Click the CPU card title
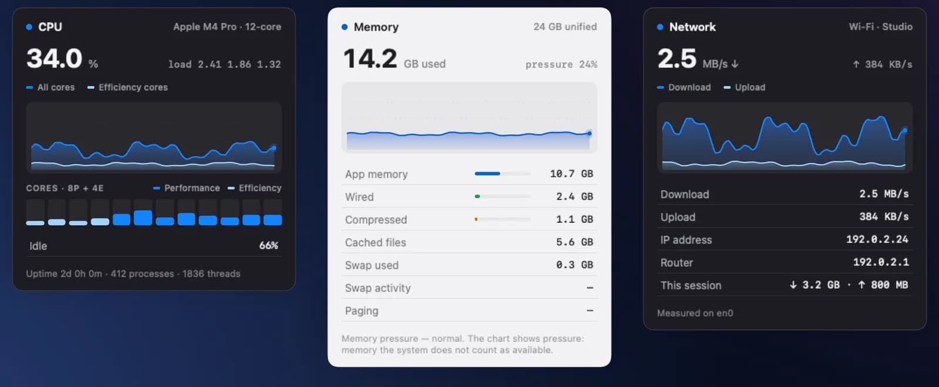The height and width of the screenshot is (387, 939). [x=50, y=27]
